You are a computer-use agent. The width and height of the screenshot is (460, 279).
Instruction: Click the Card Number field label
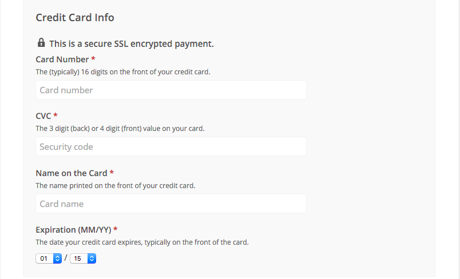tap(62, 59)
